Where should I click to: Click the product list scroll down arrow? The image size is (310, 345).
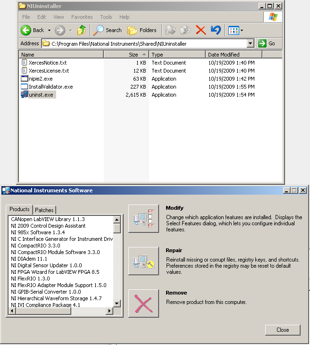click(117, 304)
